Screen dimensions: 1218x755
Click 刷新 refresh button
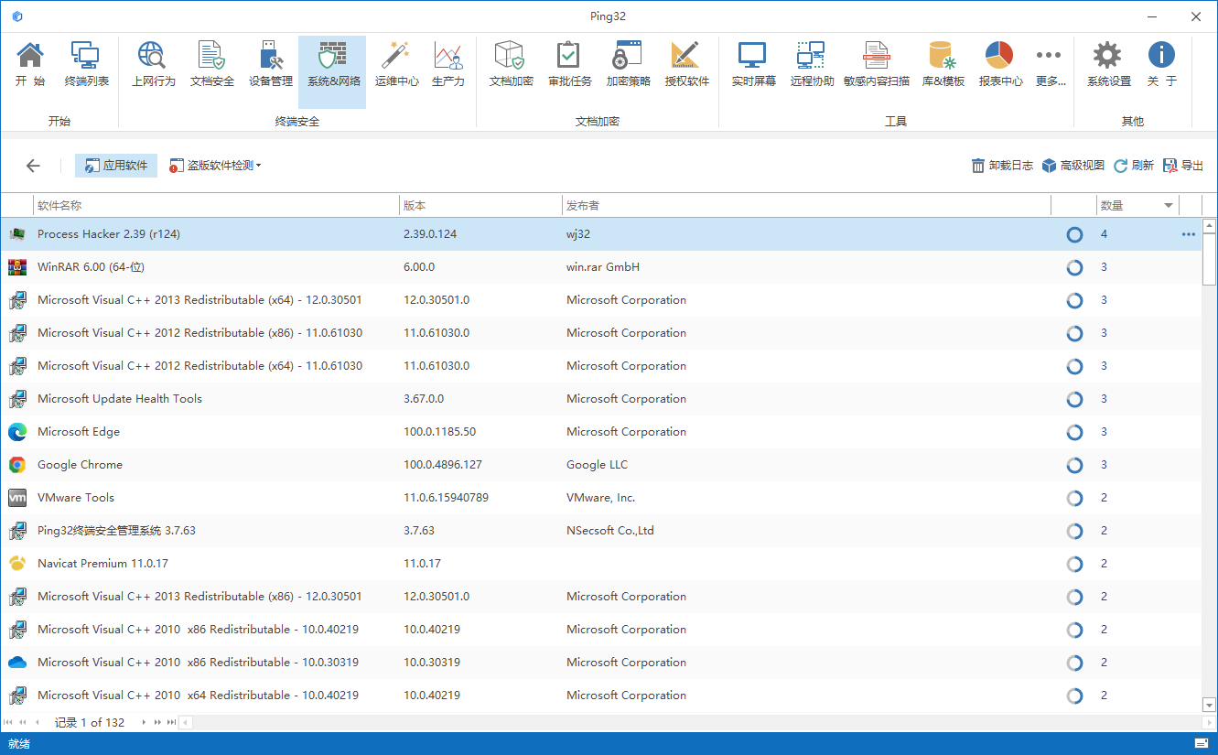tap(1134, 166)
